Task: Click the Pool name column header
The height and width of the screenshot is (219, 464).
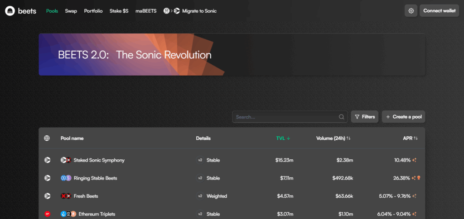Action: point(72,138)
